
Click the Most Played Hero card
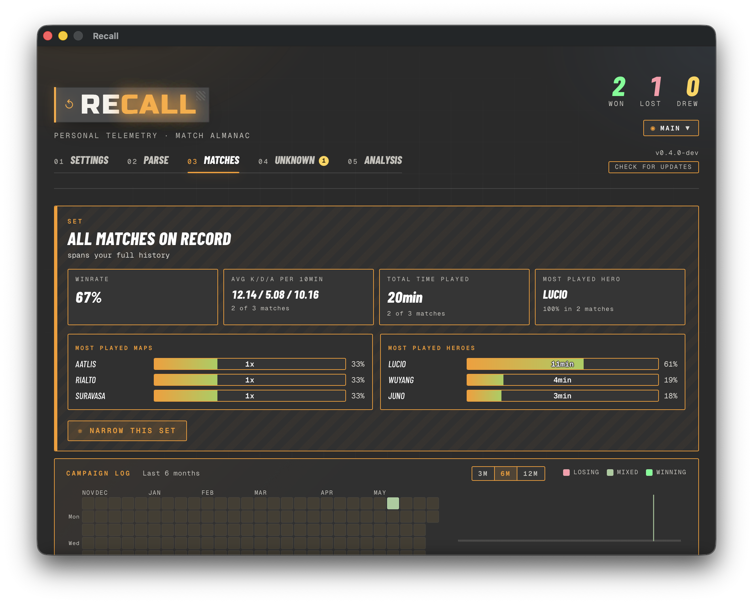pos(610,297)
